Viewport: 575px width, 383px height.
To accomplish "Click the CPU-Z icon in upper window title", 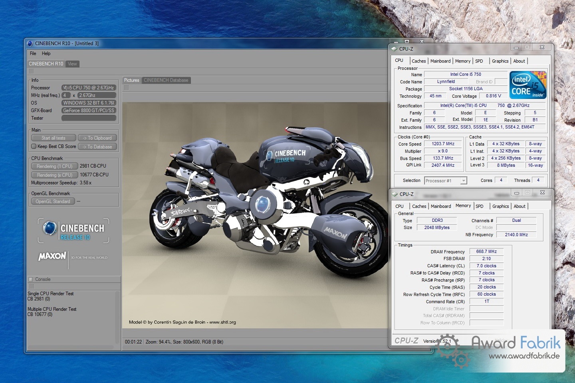I will [394, 49].
